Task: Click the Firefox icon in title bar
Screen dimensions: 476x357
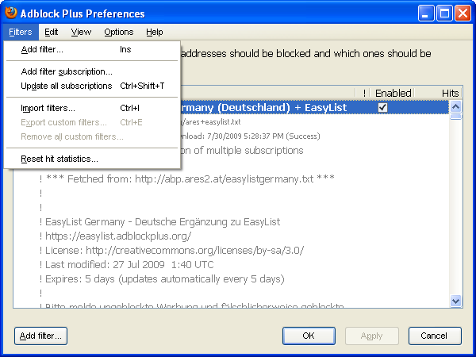Action: click(x=12, y=13)
